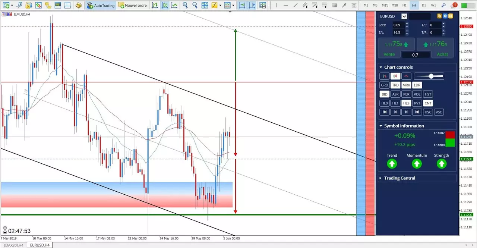The image size is (477, 248).
Task: Toggle chart shift icon
Action: (252, 5)
